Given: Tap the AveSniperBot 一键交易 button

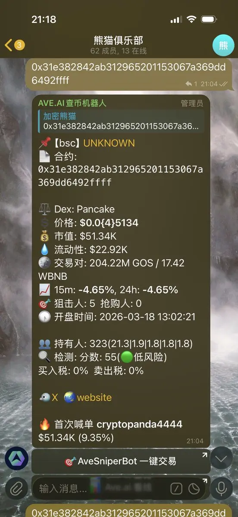Looking at the screenshot, I should point(121,461).
